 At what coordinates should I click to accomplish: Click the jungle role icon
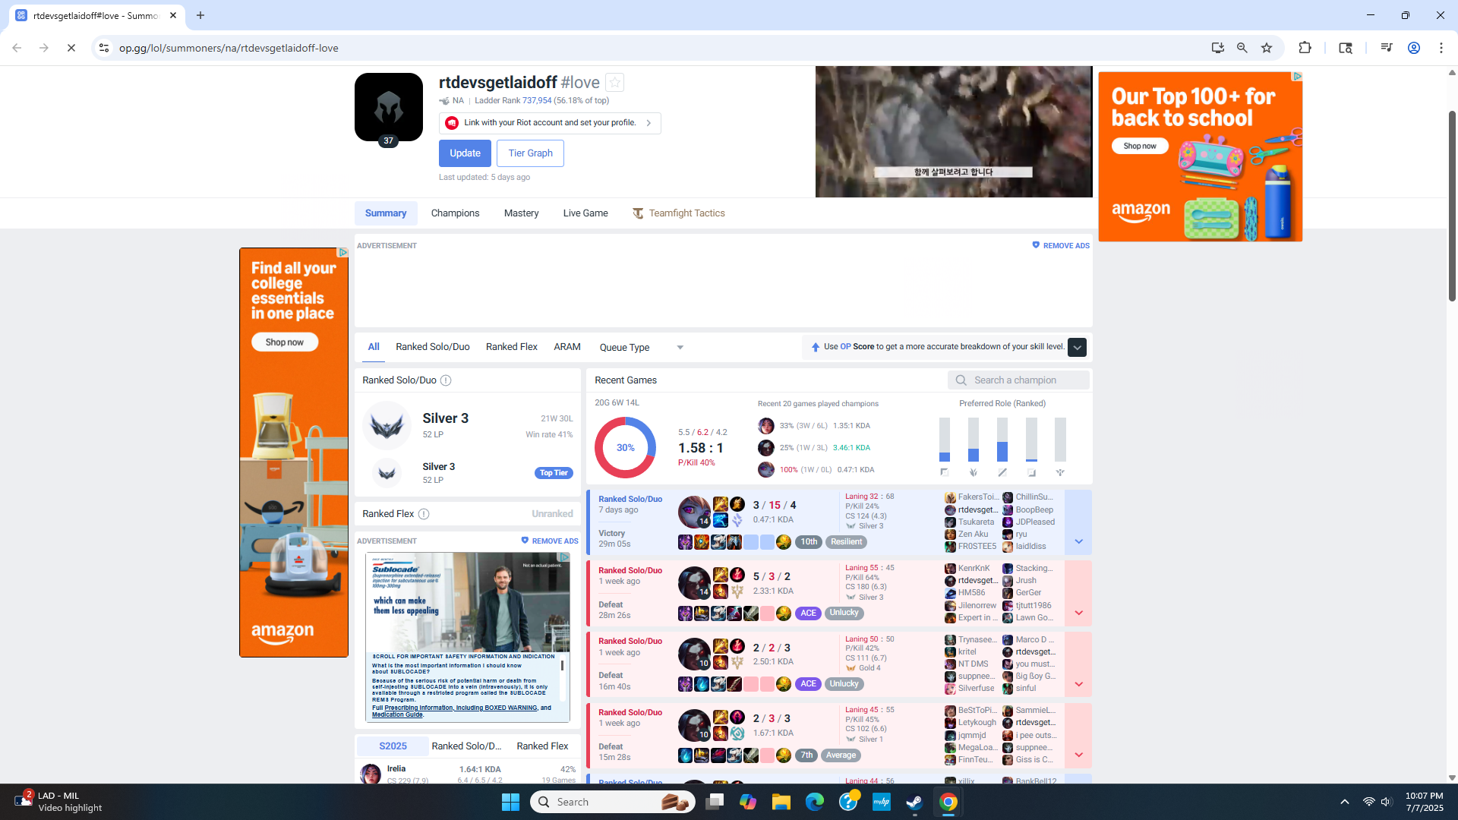coord(974,472)
